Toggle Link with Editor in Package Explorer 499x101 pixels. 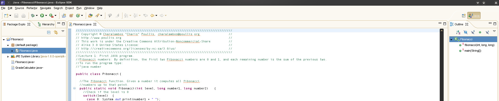click(56, 32)
